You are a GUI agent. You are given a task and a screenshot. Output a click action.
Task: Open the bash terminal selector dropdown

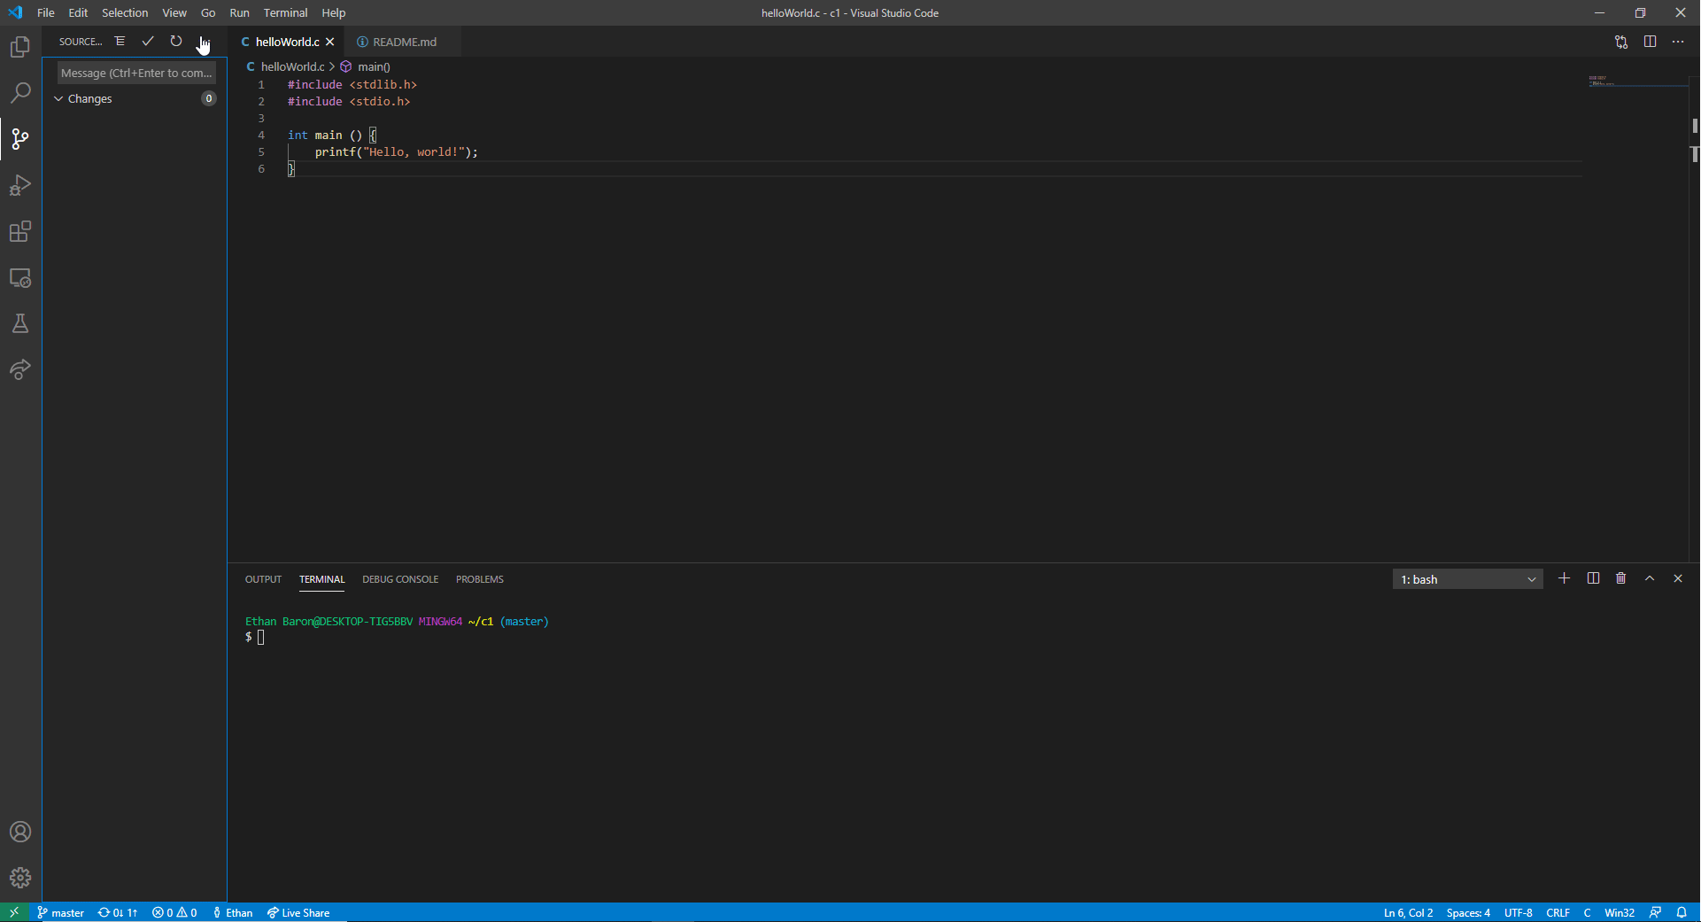1467,579
